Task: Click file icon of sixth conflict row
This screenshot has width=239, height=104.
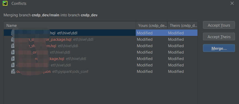Action: (x=13, y=65)
